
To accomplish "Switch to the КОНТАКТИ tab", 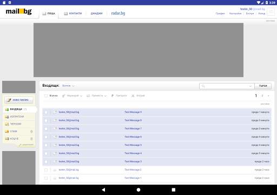I will 73,14.
